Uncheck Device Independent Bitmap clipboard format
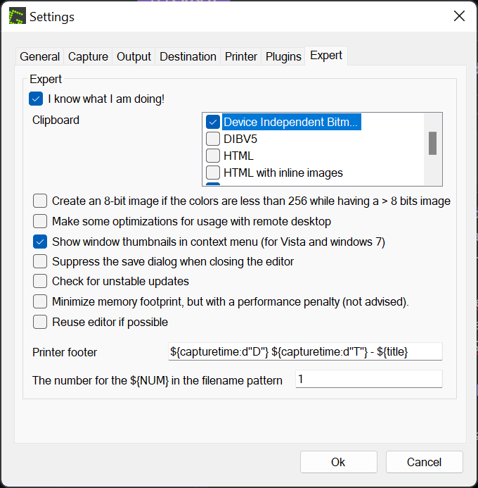 click(213, 122)
